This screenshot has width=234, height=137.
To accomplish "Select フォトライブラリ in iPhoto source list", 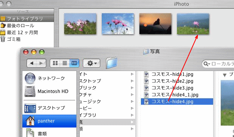I will 27,19.
